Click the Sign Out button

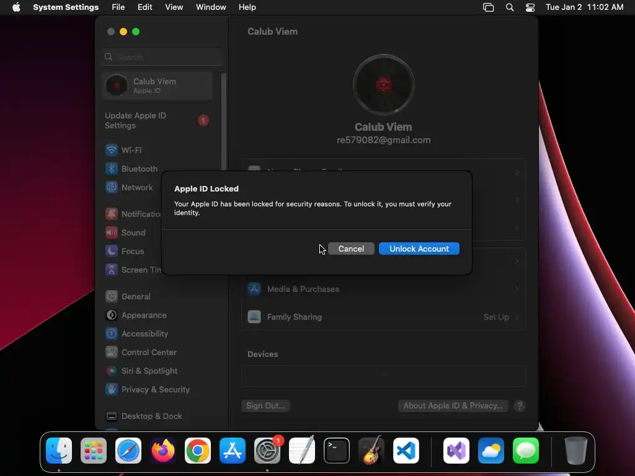pos(265,405)
